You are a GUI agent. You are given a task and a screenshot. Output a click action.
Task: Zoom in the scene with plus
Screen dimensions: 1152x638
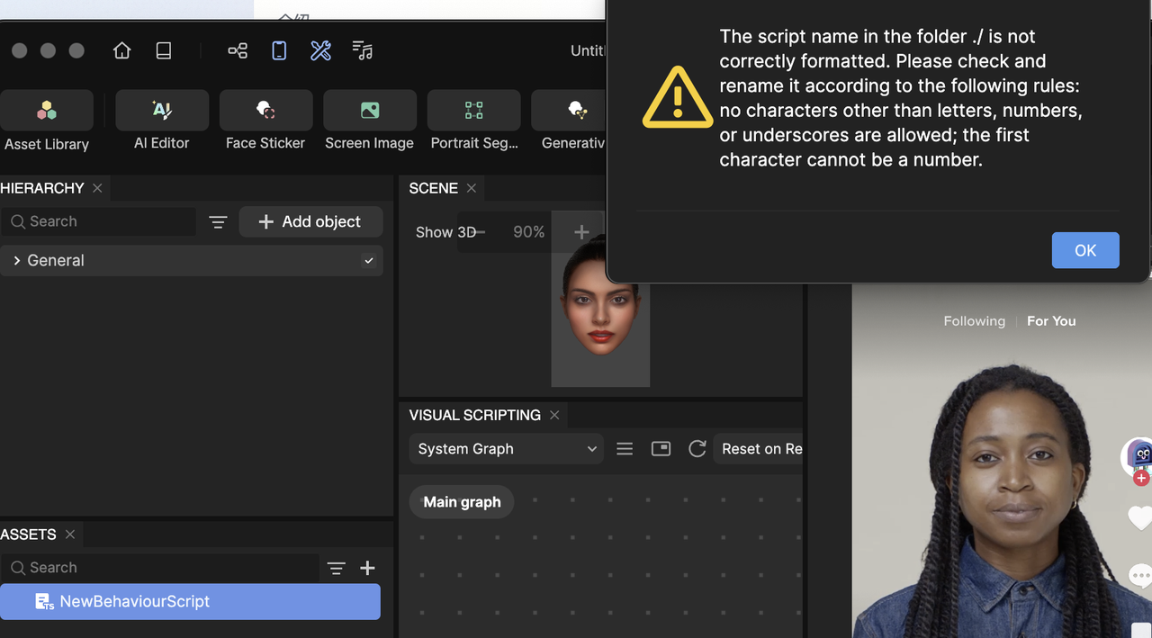click(x=581, y=232)
